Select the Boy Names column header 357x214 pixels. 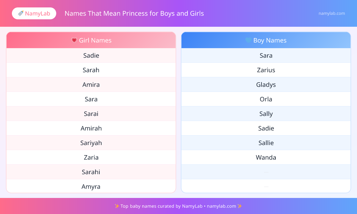266,40
